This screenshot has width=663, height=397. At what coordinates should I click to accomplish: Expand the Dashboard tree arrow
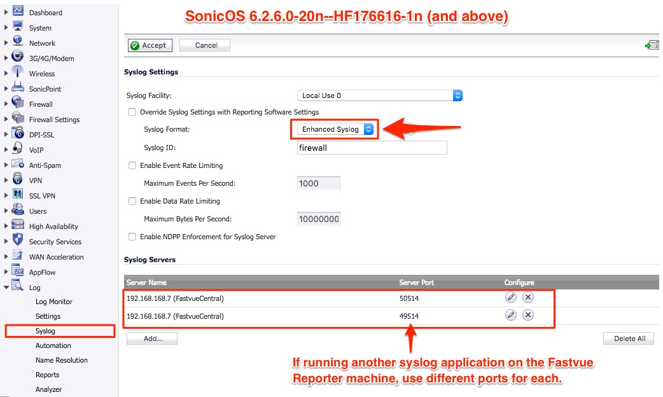[6, 12]
